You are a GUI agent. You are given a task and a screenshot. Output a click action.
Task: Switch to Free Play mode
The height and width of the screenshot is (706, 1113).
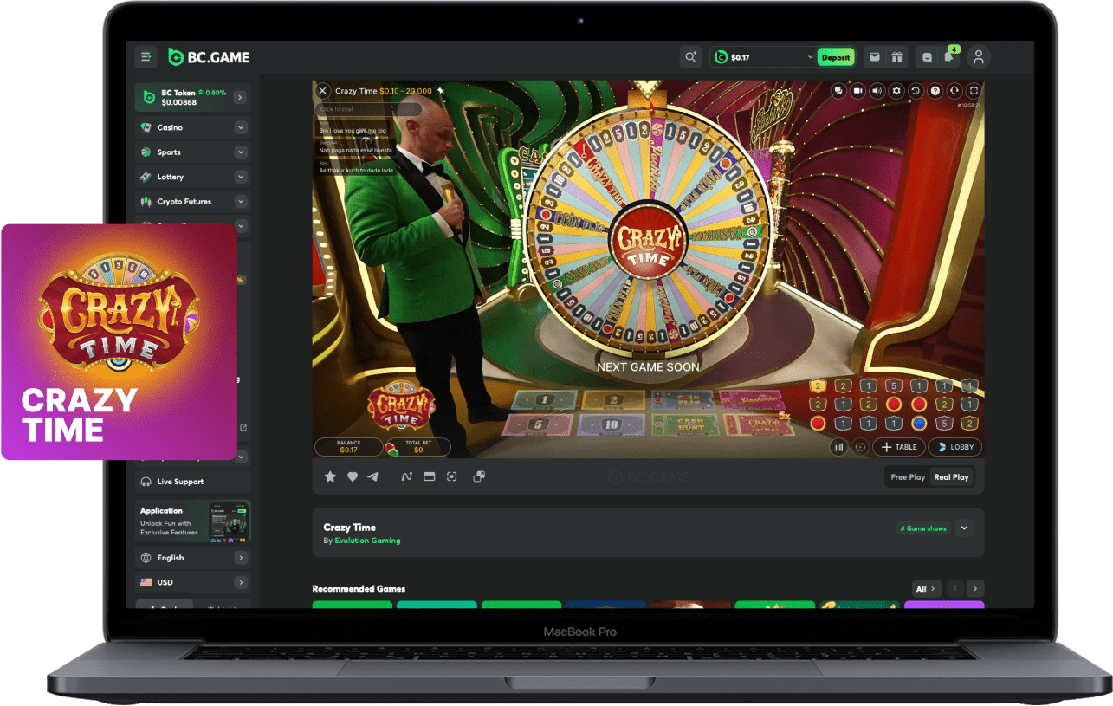click(908, 477)
